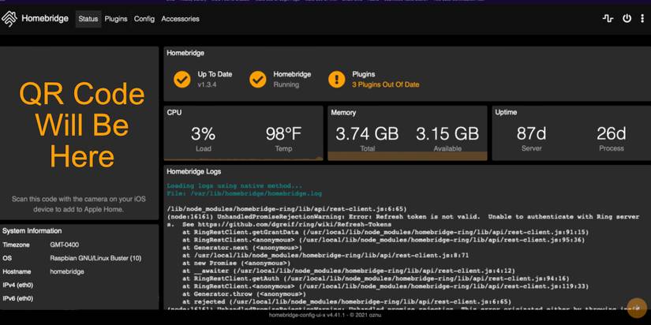651x325 pixels.
Task: Click the CPU load graph bar
Action: pos(243,158)
